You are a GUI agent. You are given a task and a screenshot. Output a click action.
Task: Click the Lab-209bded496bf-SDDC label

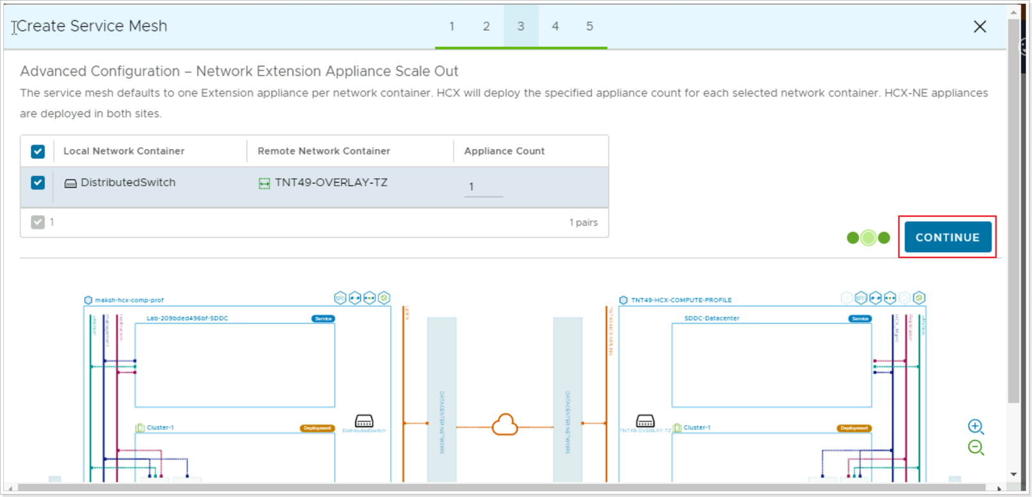click(187, 318)
